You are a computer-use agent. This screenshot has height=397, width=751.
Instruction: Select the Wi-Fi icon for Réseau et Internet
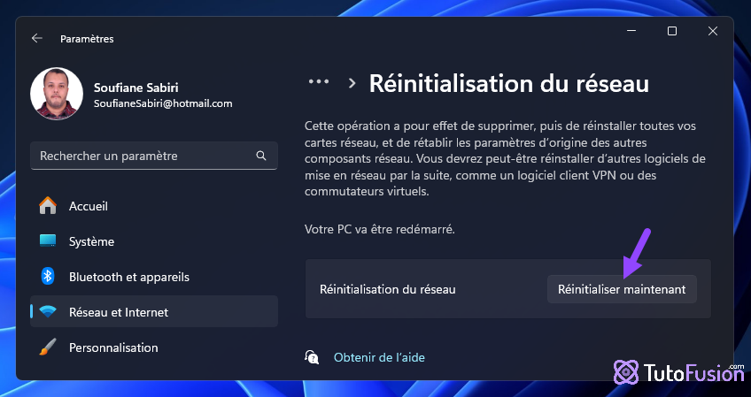pos(48,312)
